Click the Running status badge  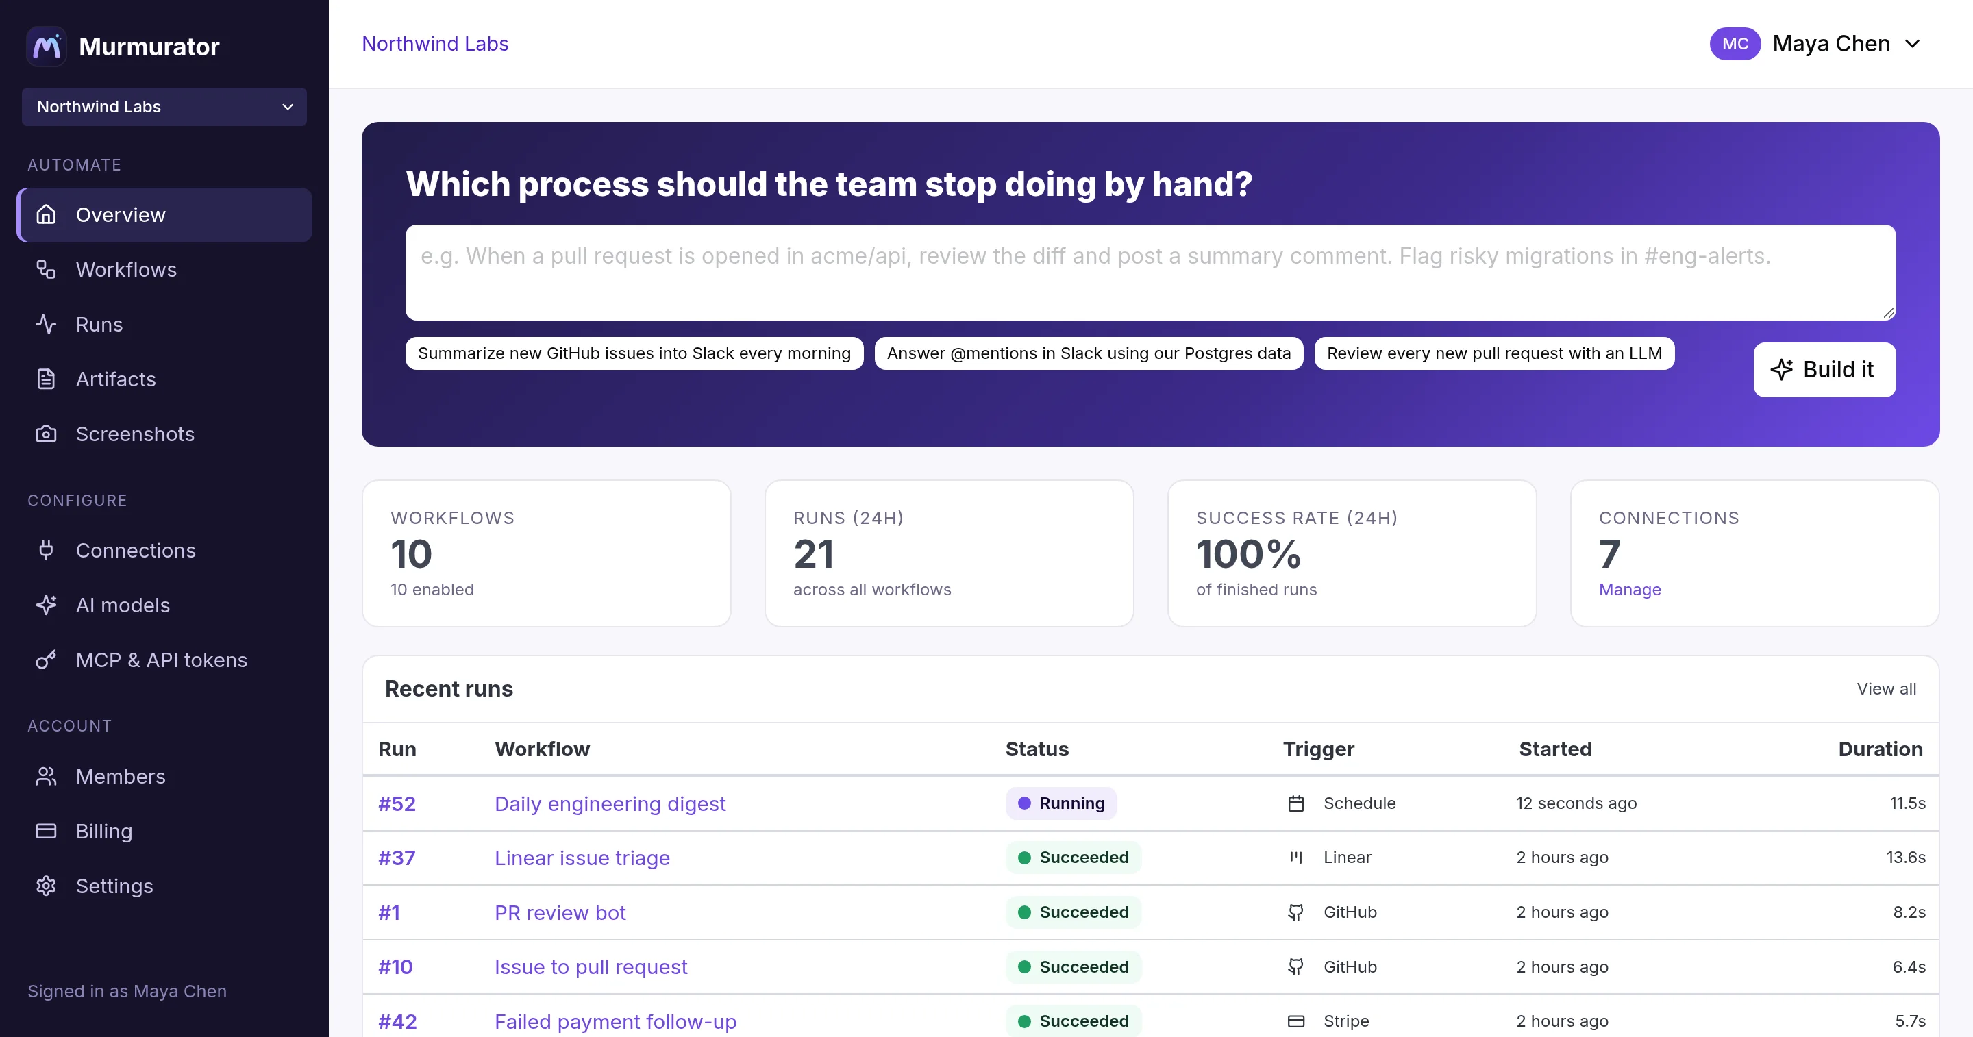pos(1060,803)
